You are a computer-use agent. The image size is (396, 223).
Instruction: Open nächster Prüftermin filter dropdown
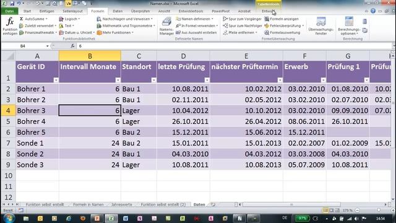pos(280,80)
